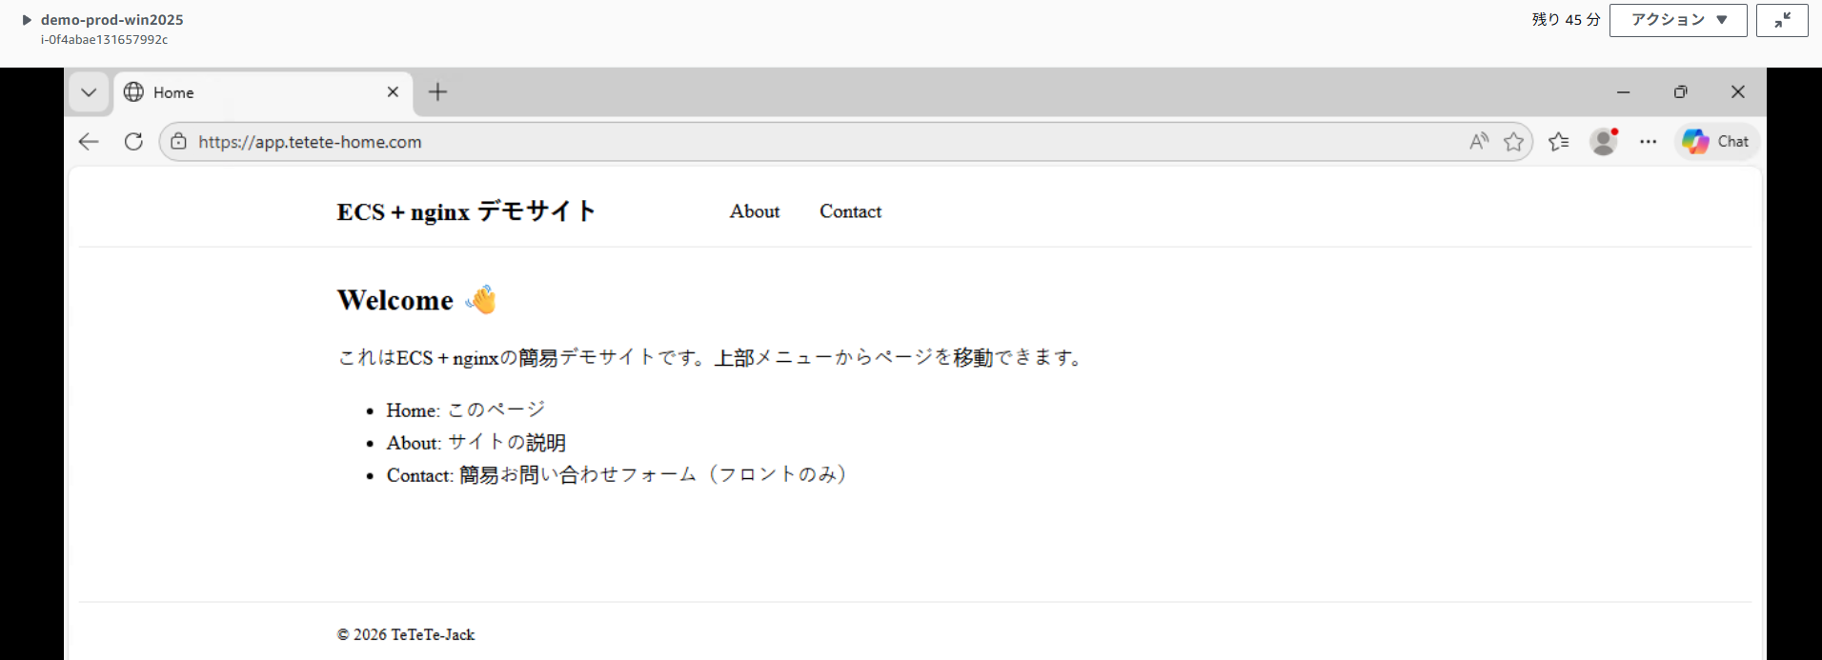Click the site info lock icon
This screenshot has height=660, width=1822.
(178, 142)
